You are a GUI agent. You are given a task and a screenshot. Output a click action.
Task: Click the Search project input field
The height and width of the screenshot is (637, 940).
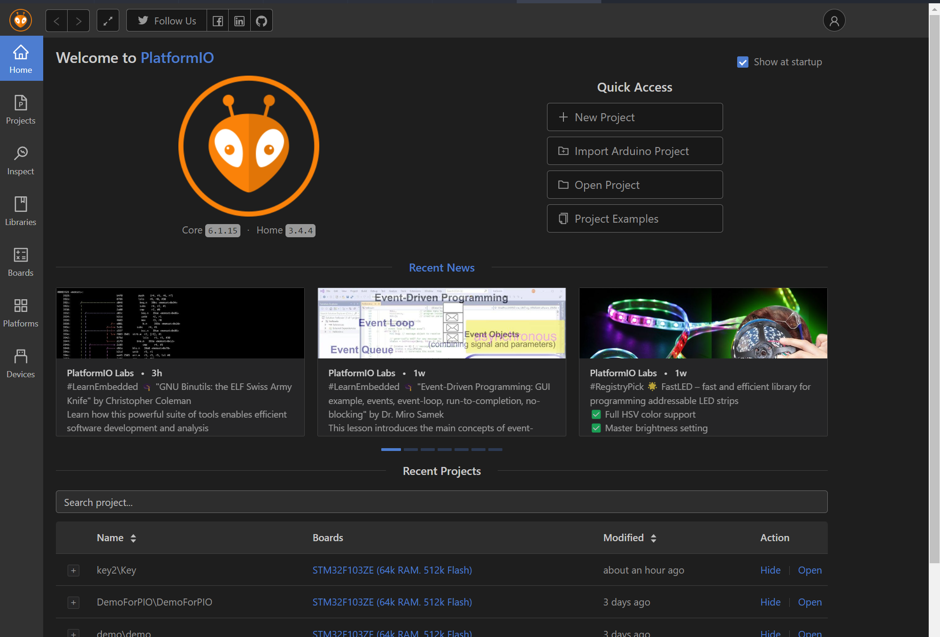coord(441,502)
